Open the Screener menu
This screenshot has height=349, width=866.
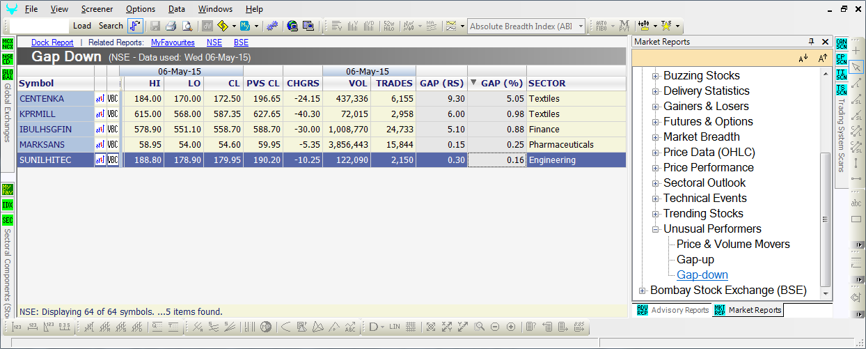(x=97, y=9)
